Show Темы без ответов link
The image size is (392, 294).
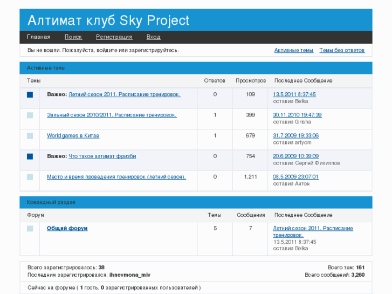coord(342,50)
